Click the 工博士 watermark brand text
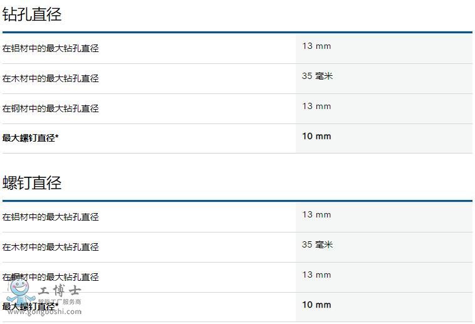The height and width of the screenshot is (324, 475). [x=60, y=291]
